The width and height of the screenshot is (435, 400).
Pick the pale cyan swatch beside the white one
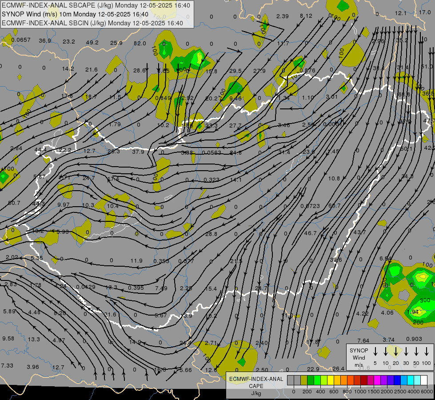(x=417, y=380)
